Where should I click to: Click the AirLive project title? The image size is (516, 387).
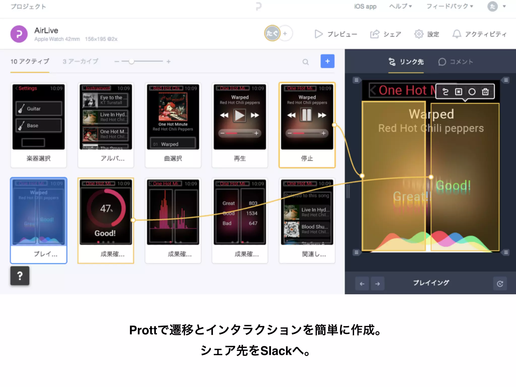tap(46, 30)
